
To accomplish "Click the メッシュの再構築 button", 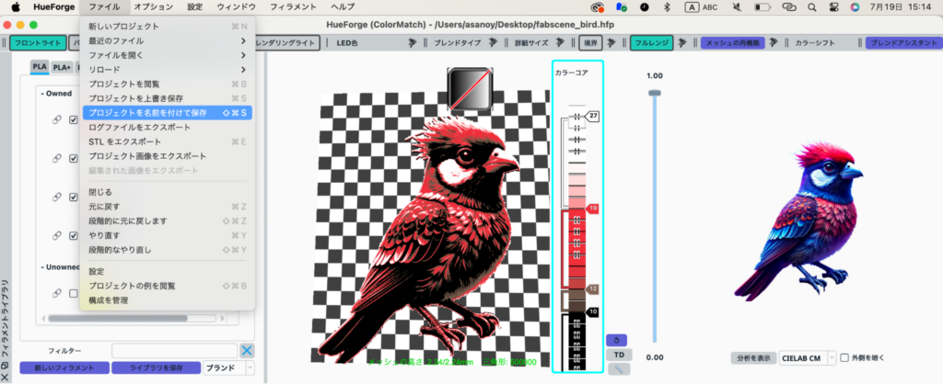I will coord(732,43).
